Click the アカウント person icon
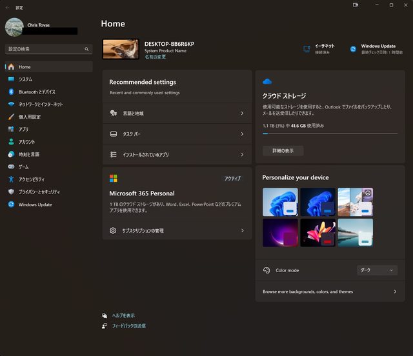 [11, 142]
